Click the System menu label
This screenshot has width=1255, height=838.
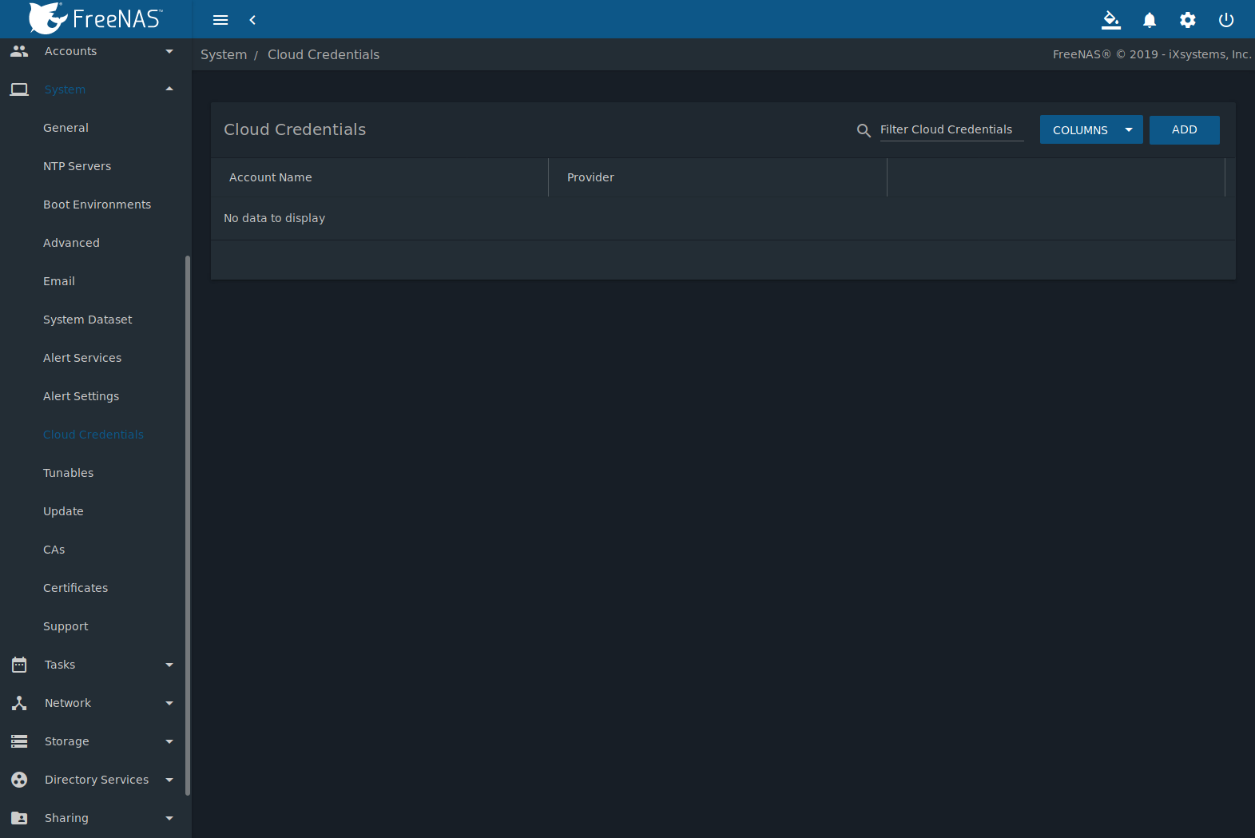coord(65,89)
